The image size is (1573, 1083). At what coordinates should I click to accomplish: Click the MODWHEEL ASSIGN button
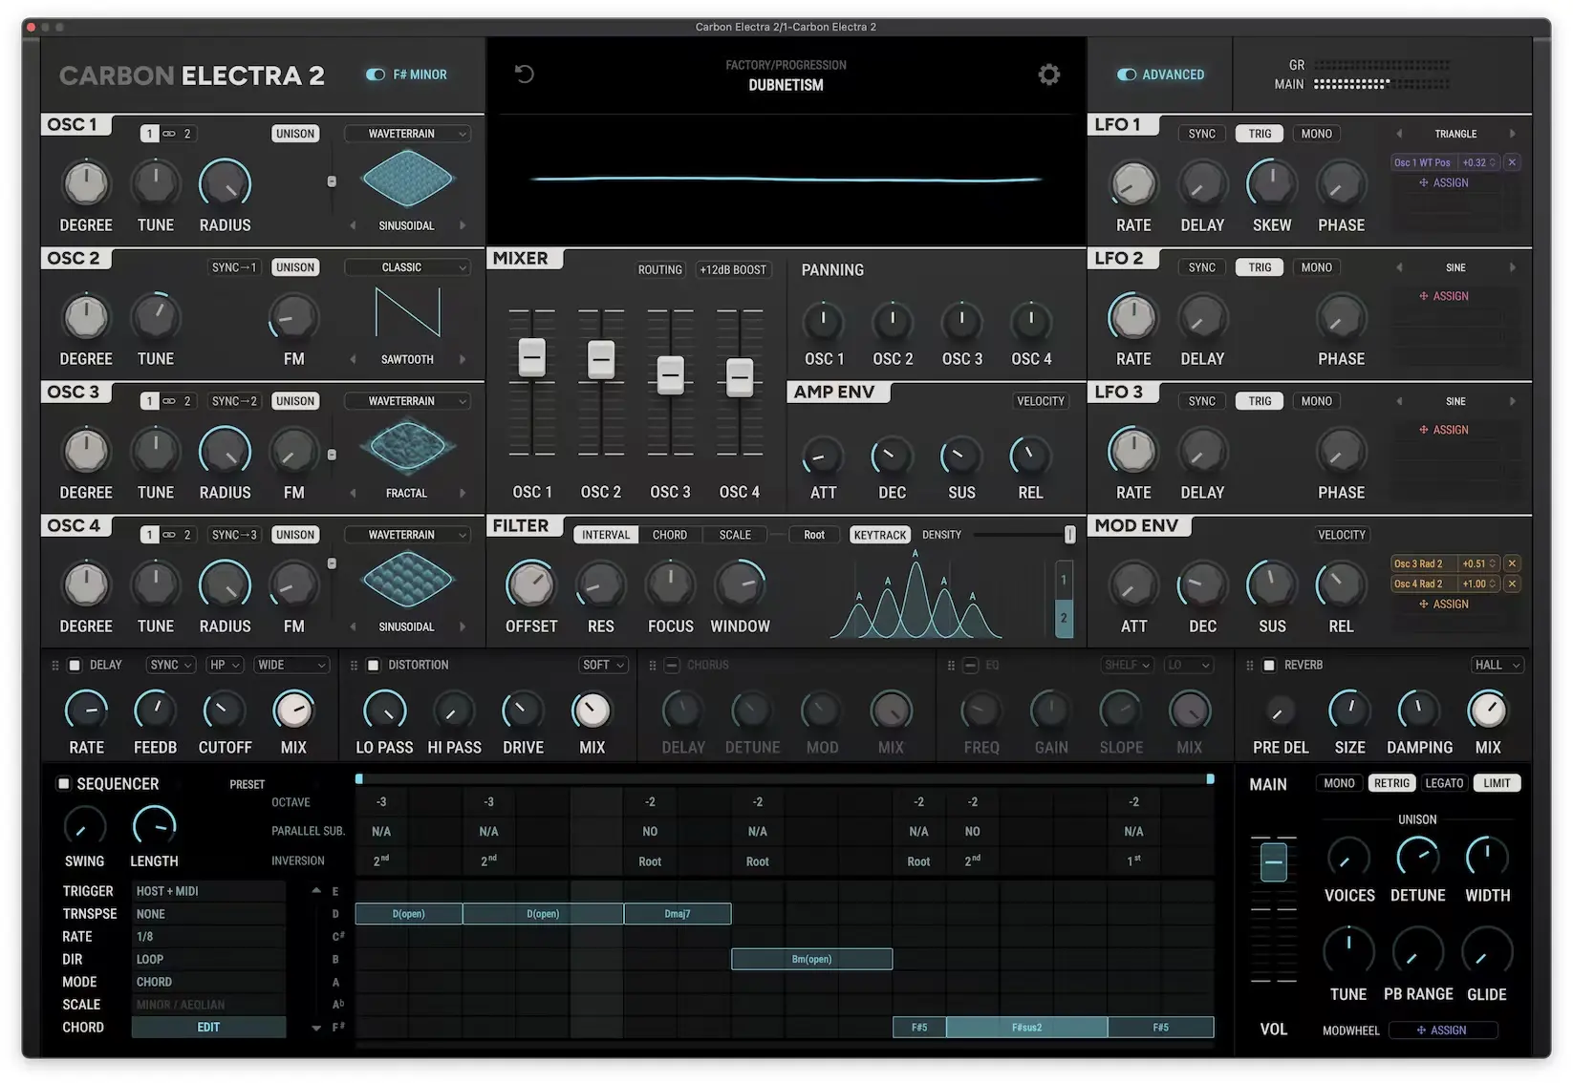1443,1030
